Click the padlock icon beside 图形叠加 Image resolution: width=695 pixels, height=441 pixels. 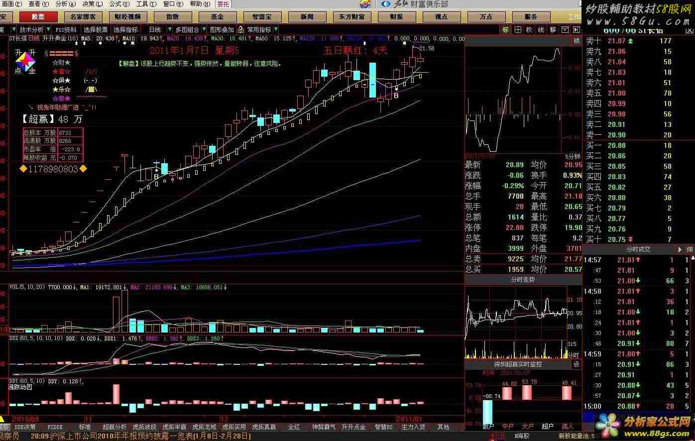(x=240, y=30)
